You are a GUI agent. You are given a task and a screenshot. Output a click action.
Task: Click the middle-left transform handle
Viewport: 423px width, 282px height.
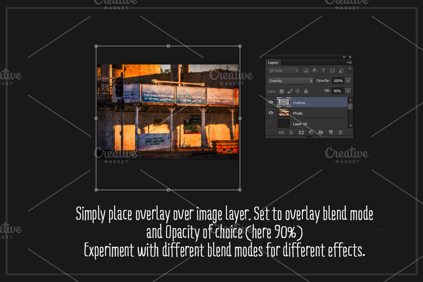96,118
